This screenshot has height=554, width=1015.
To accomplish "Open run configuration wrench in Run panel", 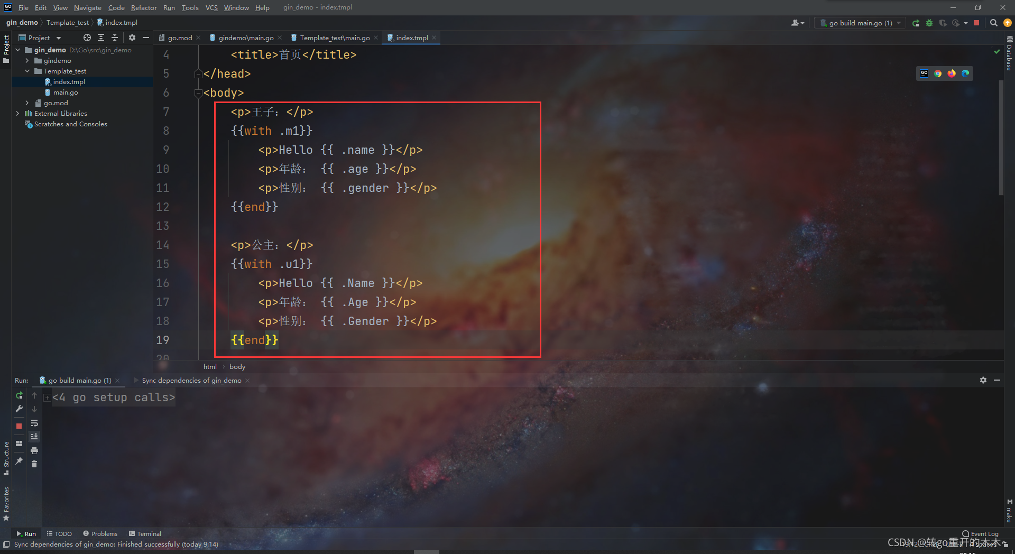I will tap(19, 409).
